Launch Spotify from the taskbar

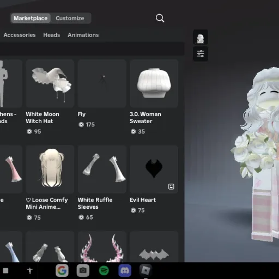[x=104, y=271]
